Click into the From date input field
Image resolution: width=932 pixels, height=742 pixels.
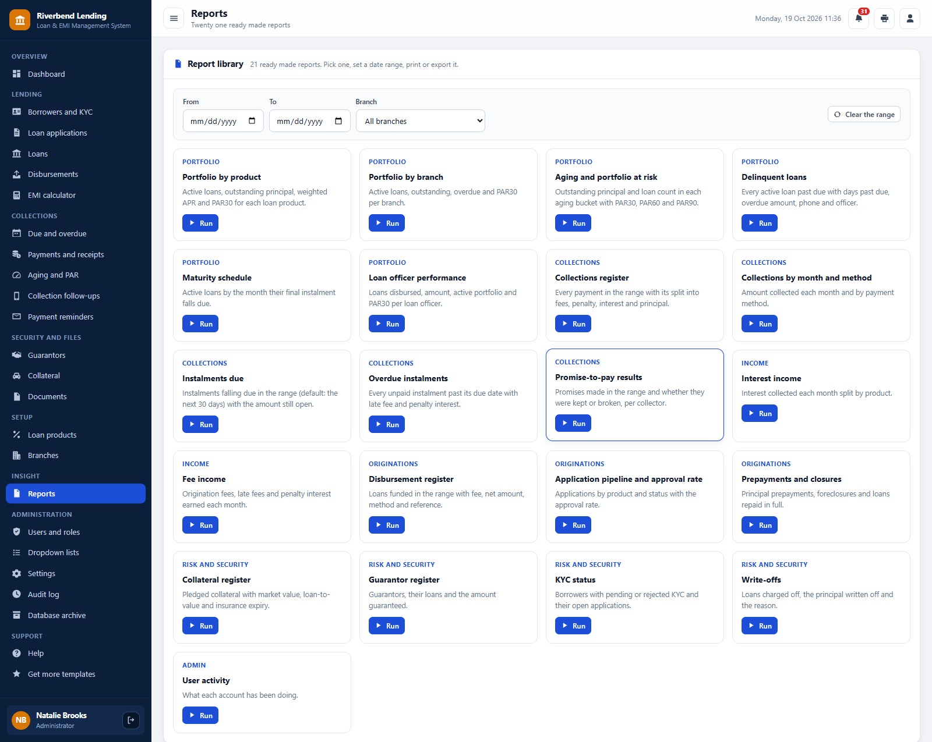223,121
